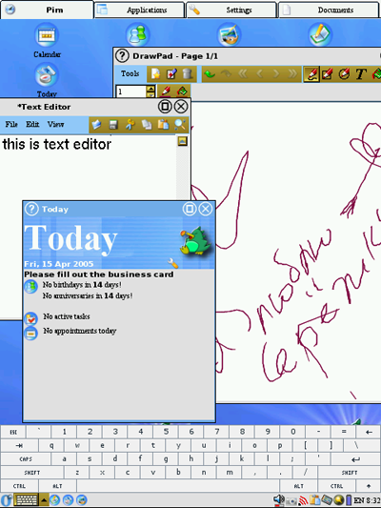
Task: Open the Edit menu in Text Editor
Action: coord(32,125)
